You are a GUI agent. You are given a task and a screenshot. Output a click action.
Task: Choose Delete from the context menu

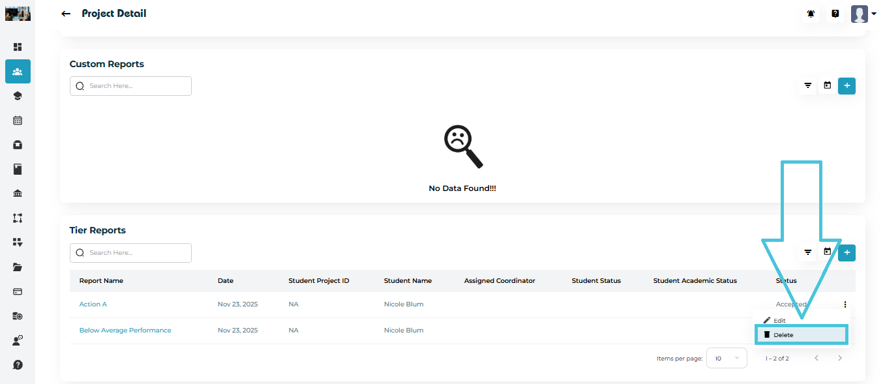(801, 334)
